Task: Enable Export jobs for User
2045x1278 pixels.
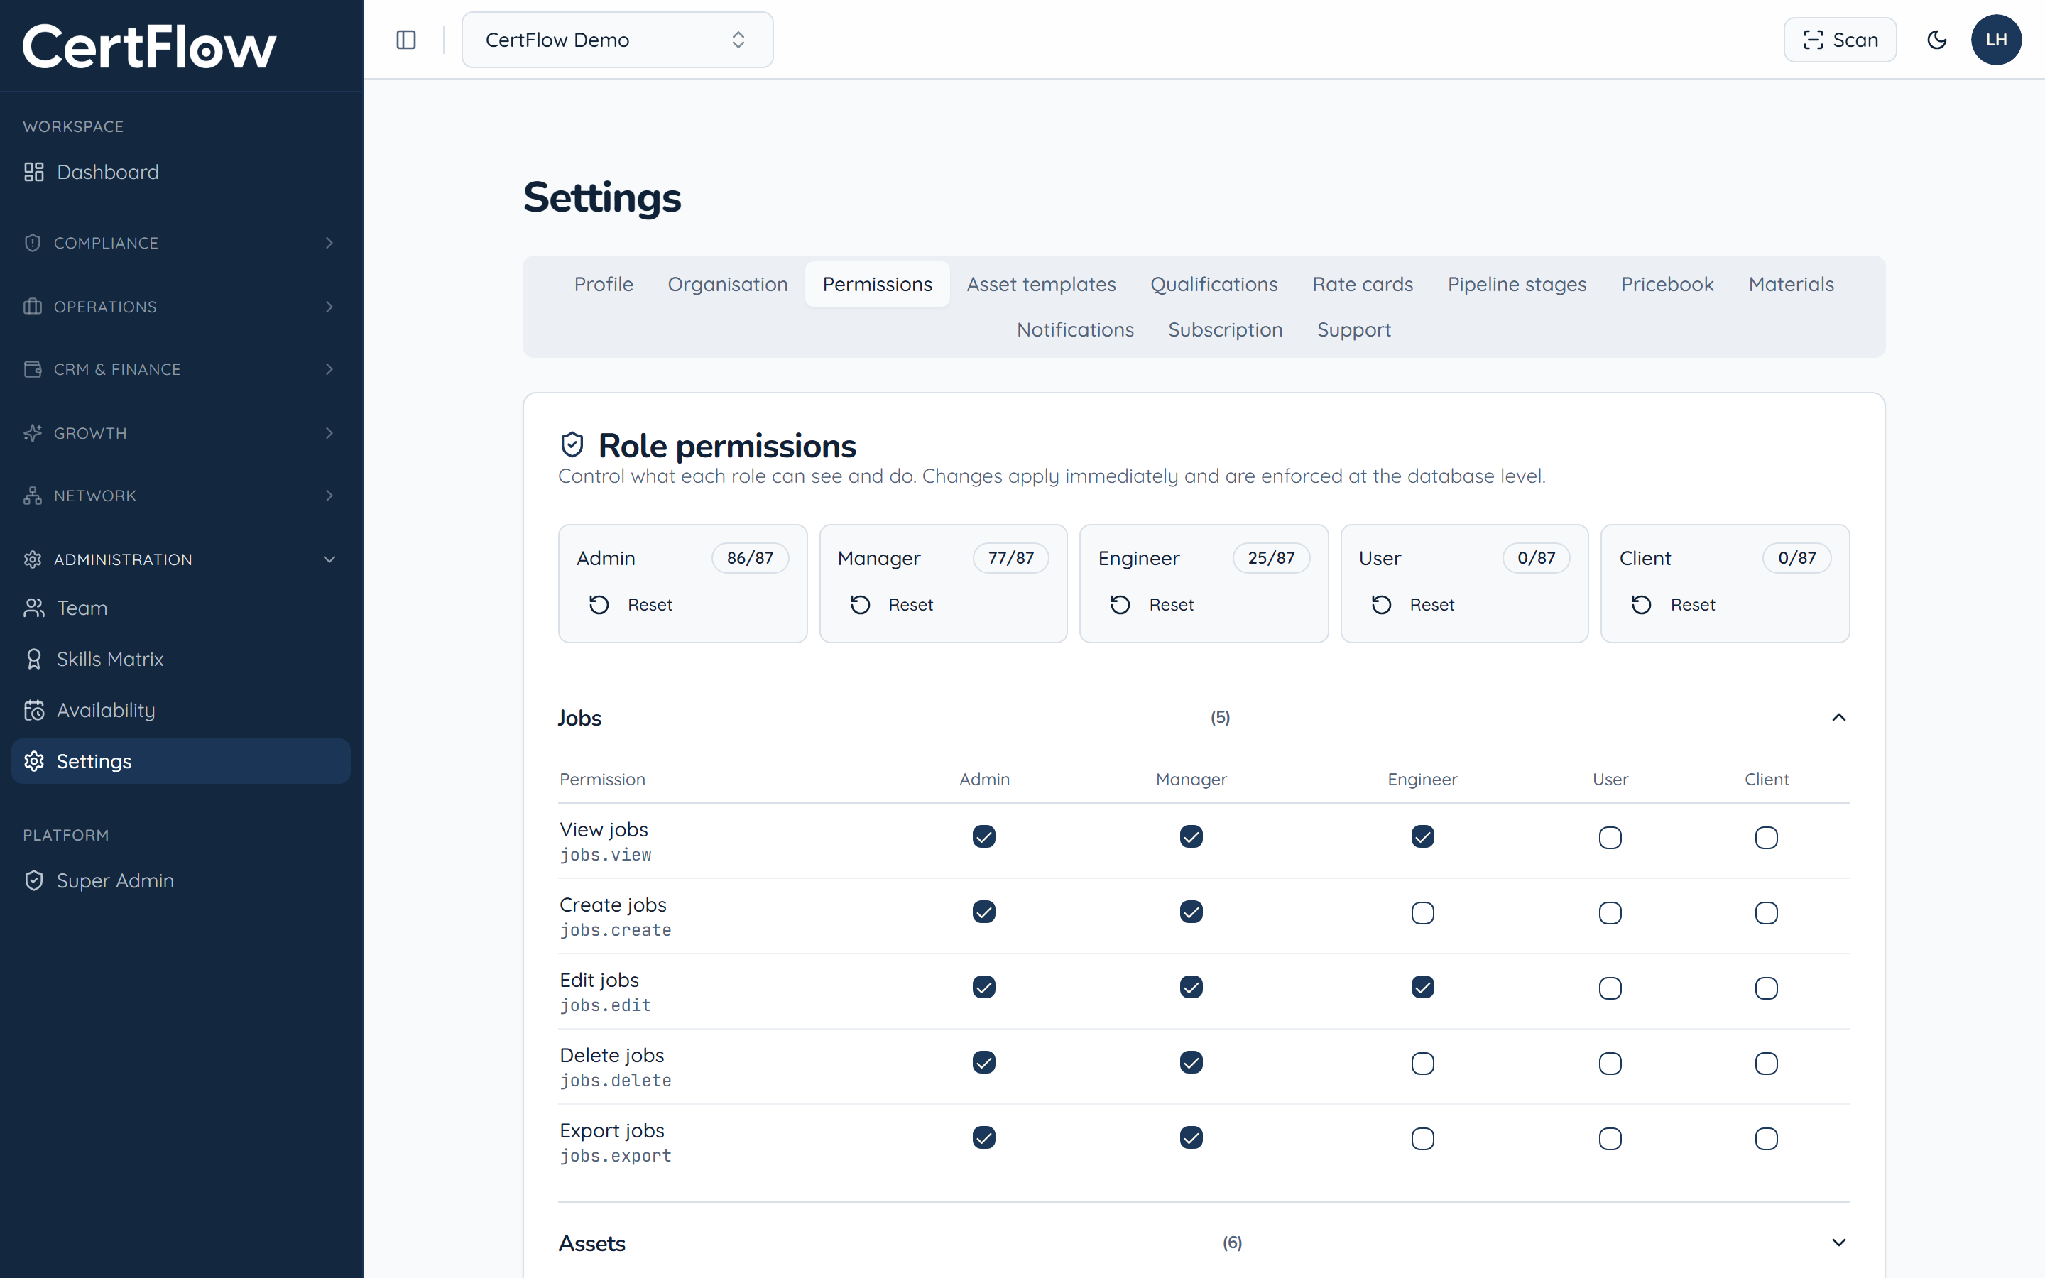Action: tap(1610, 1139)
